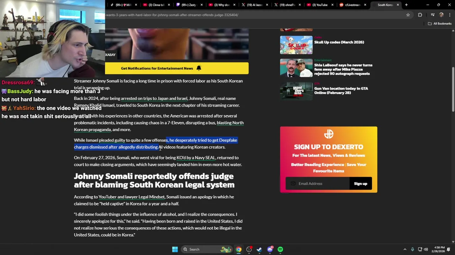Click the Sign up button
The height and width of the screenshot is (255, 455).
pos(360,183)
